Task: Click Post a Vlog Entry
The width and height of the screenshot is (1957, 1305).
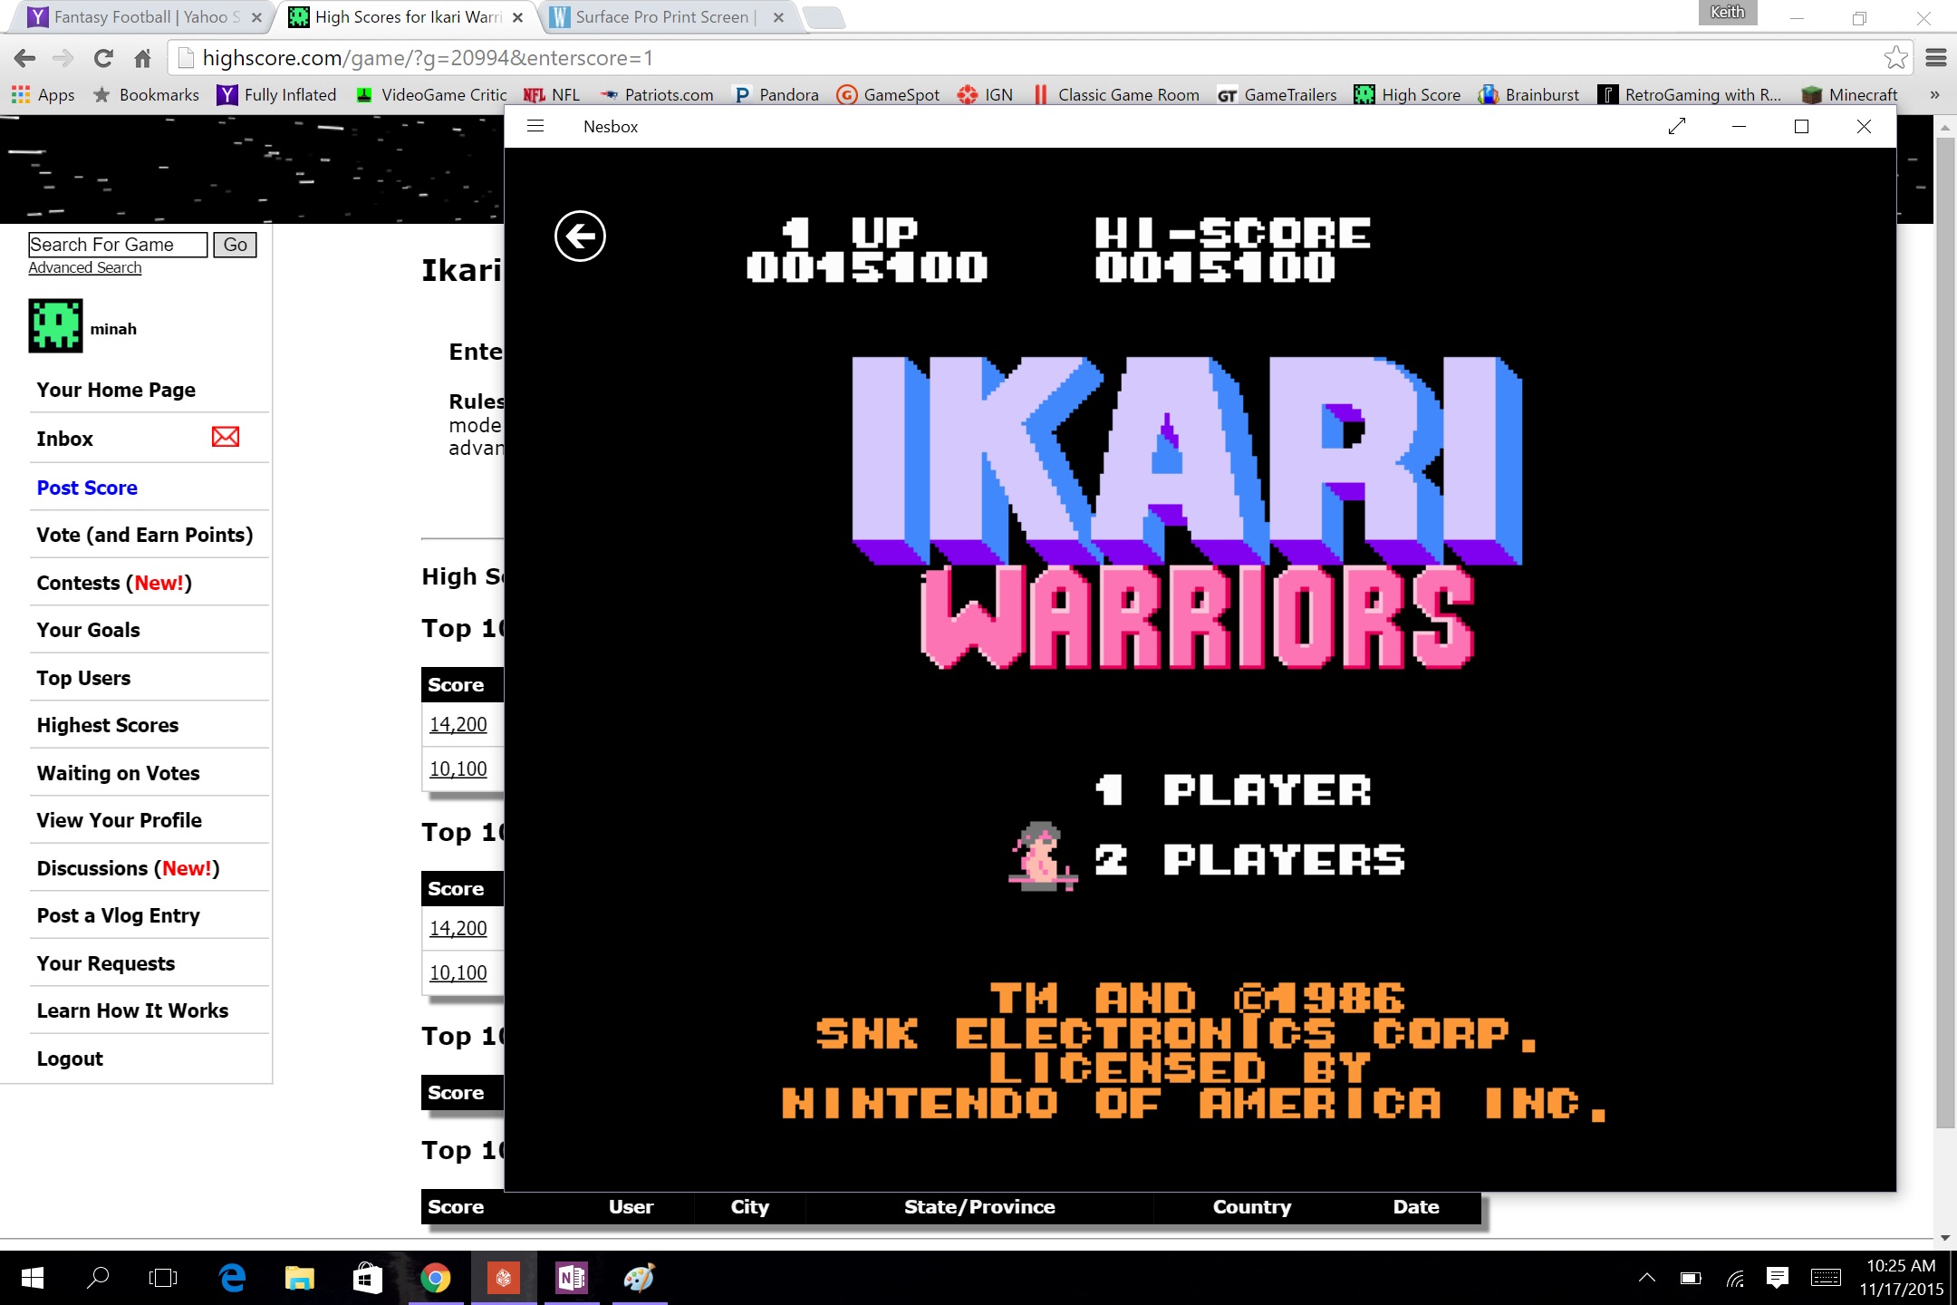Action: [x=118, y=915]
